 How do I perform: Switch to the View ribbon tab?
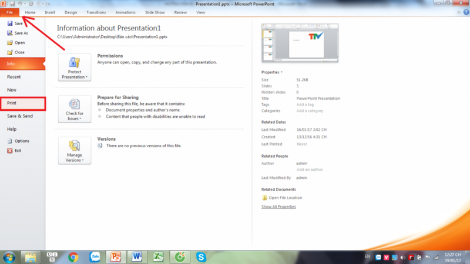click(x=200, y=12)
